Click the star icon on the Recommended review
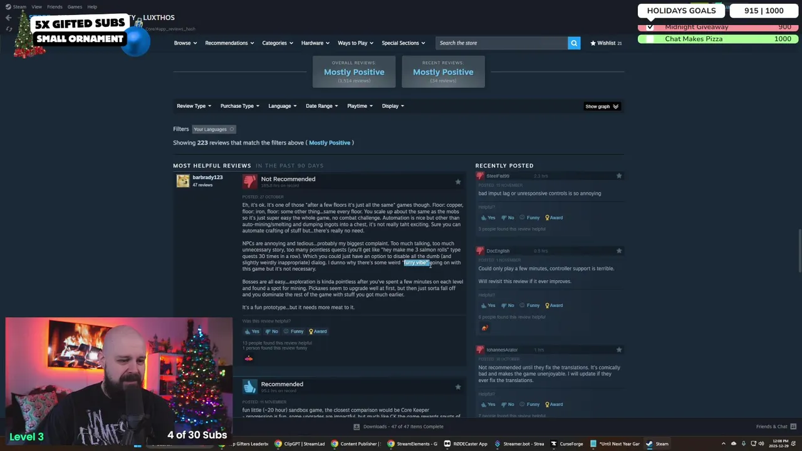Image resolution: width=802 pixels, height=451 pixels. (x=458, y=387)
